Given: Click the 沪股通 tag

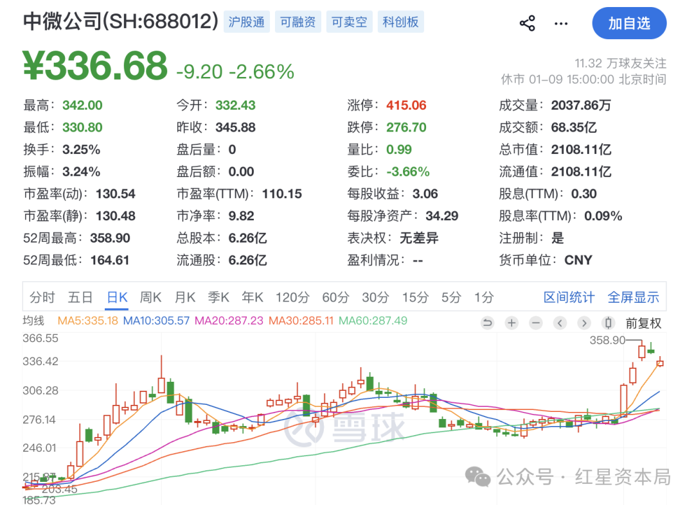Looking at the screenshot, I should pos(247,22).
